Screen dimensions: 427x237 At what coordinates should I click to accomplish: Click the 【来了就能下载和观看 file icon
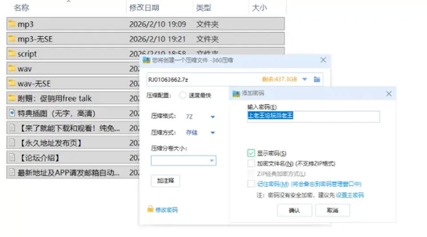coord(12,128)
